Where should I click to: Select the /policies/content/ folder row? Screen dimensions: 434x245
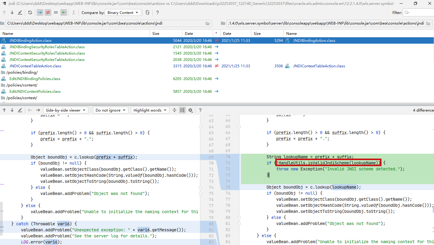pos(22,85)
